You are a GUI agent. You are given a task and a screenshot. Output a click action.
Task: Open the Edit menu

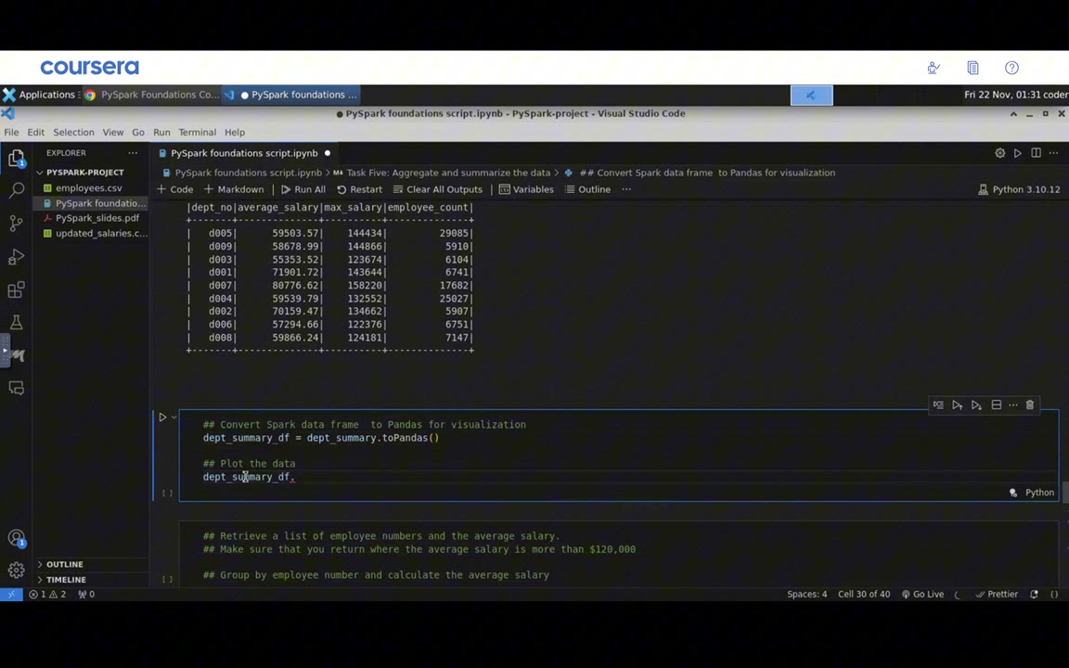pos(35,133)
